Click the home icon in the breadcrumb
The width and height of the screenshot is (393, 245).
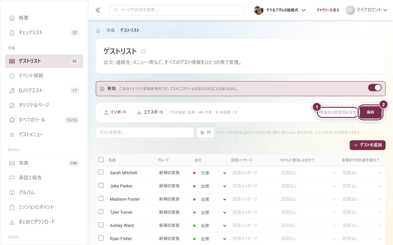[x=98, y=30]
